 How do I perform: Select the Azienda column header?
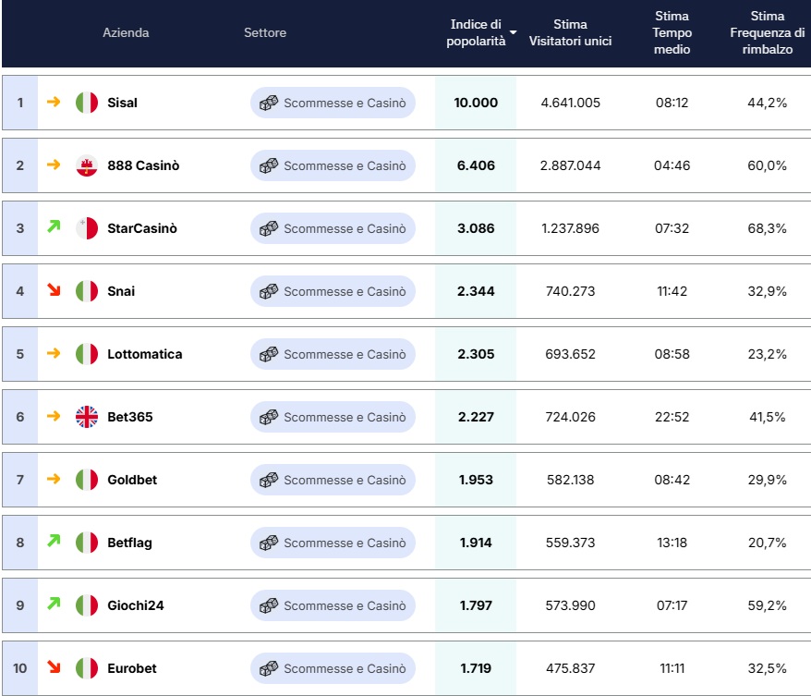(x=126, y=32)
